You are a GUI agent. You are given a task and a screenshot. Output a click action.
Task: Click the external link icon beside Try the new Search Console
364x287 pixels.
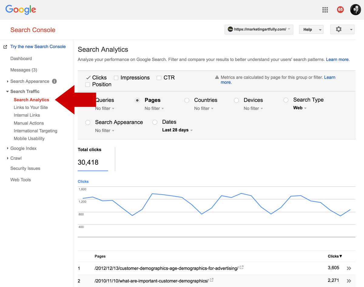pos(5,47)
